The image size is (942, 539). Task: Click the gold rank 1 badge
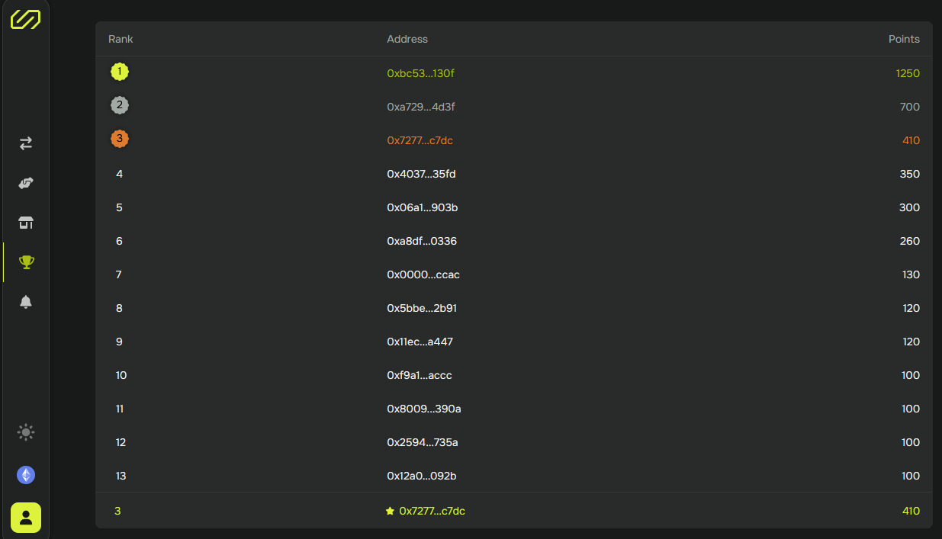(119, 72)
